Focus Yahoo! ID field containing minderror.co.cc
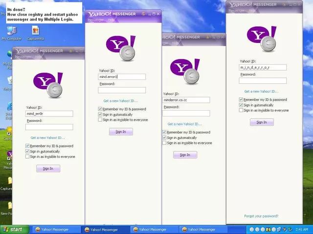313x234 pixels. coord(186,100)
